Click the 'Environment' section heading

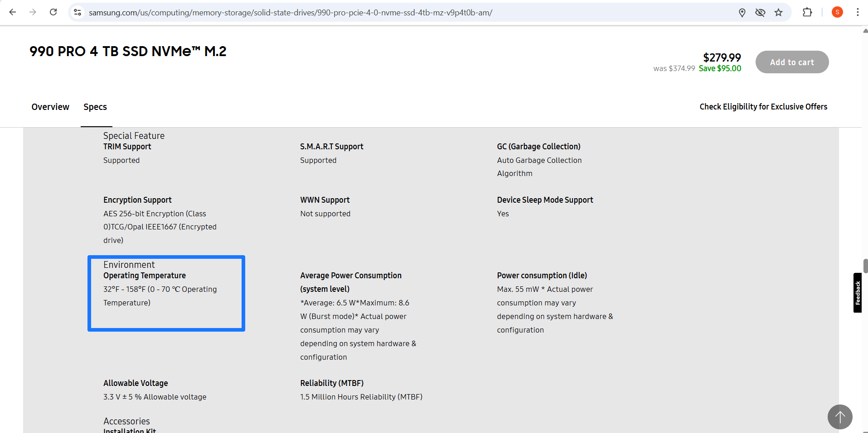click(129, 265)
